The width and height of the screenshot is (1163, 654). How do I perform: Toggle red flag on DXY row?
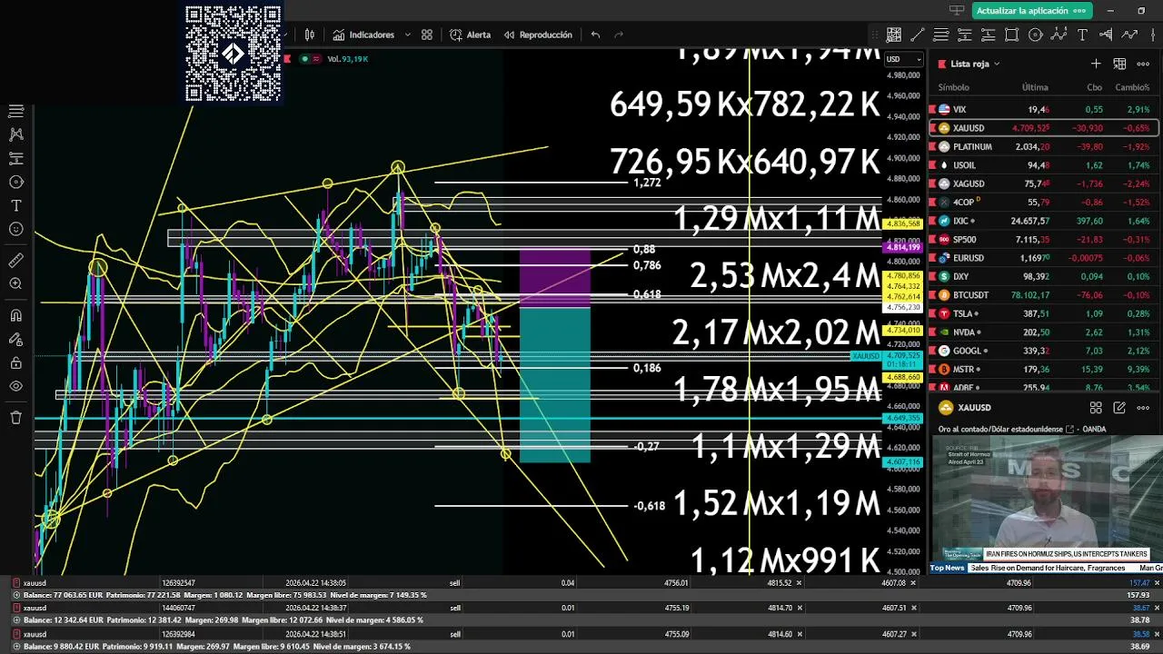point(932,276)
